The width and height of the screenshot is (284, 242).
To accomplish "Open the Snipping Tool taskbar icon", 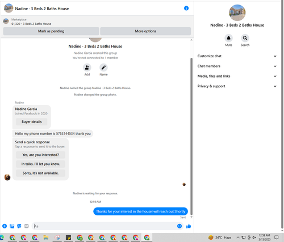I will (x=57, y=237).
